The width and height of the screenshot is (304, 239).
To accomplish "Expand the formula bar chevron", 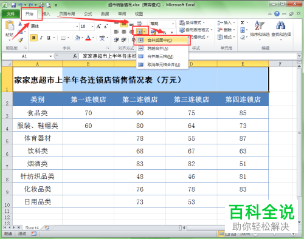I will point(299,56).
